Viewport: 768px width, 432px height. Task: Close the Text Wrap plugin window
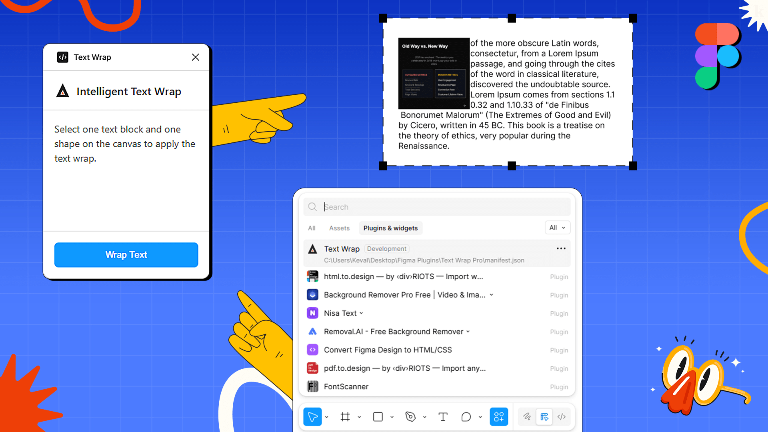click(x=195, y=57)
